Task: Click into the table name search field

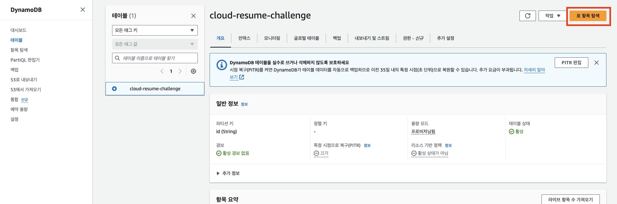Action: coord(155,58)
